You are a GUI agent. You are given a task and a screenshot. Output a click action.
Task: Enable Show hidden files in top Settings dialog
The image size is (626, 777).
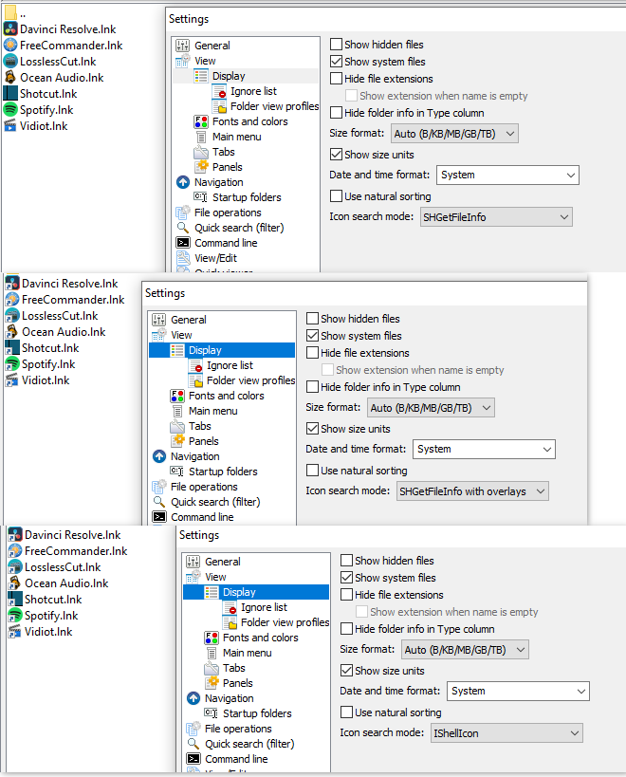pos(336,44)
